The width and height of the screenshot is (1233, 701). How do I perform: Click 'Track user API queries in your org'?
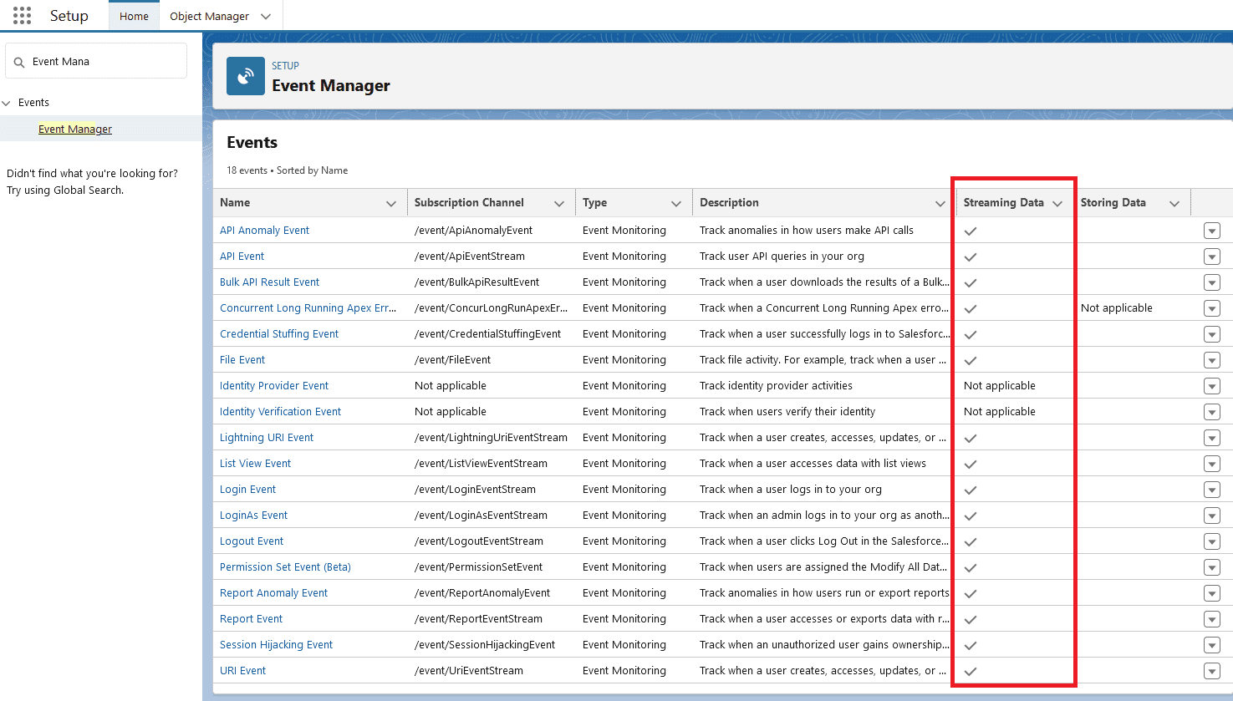[782, 257]
